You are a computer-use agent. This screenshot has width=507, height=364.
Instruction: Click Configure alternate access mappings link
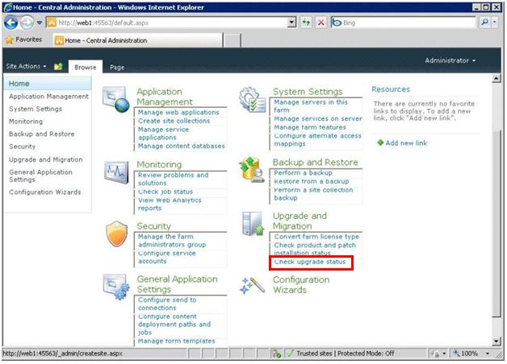317,140
